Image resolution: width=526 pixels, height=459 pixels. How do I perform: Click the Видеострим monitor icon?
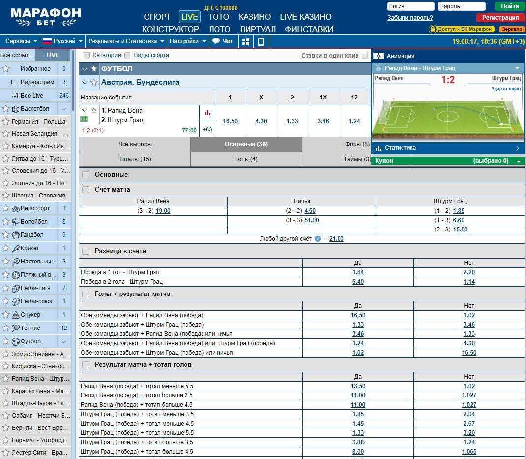(x=14, y=82)
